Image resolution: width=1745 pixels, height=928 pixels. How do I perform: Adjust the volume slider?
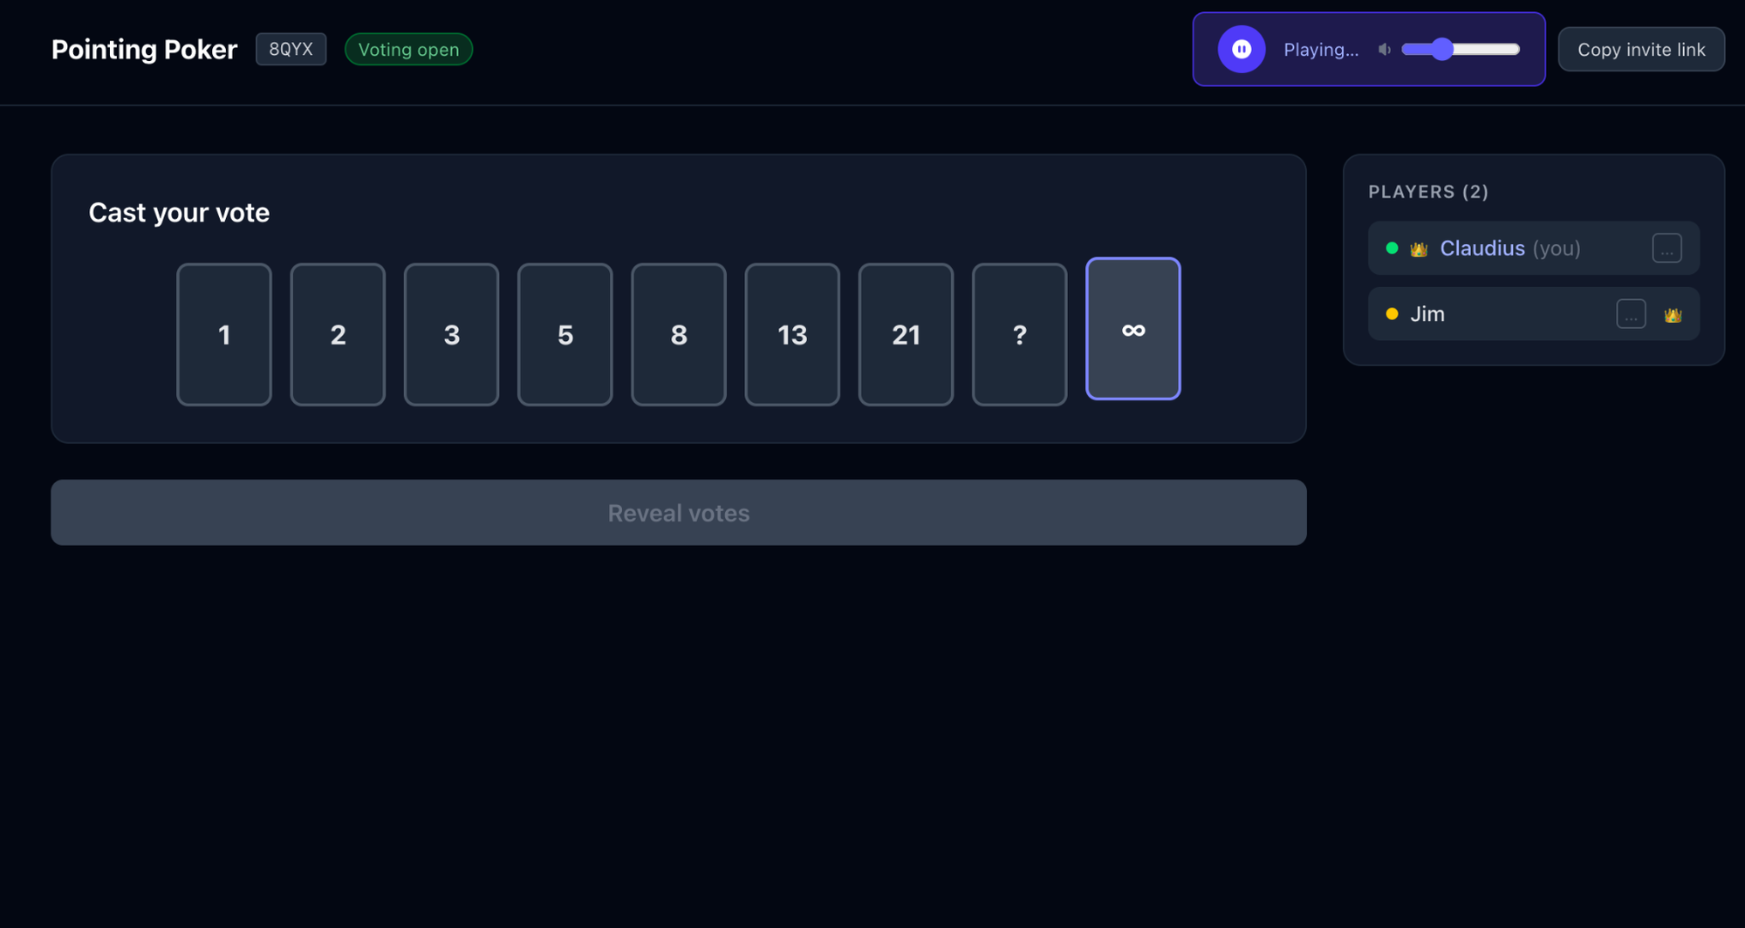(1461, 50)
